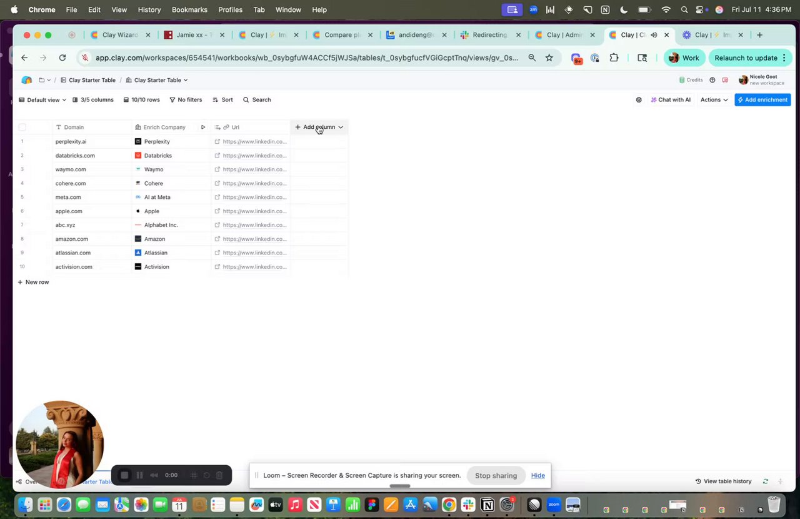The image size is (800, 519).
Task: Switch to the Clay Wizard browser tab
Action: pos(119,35)
